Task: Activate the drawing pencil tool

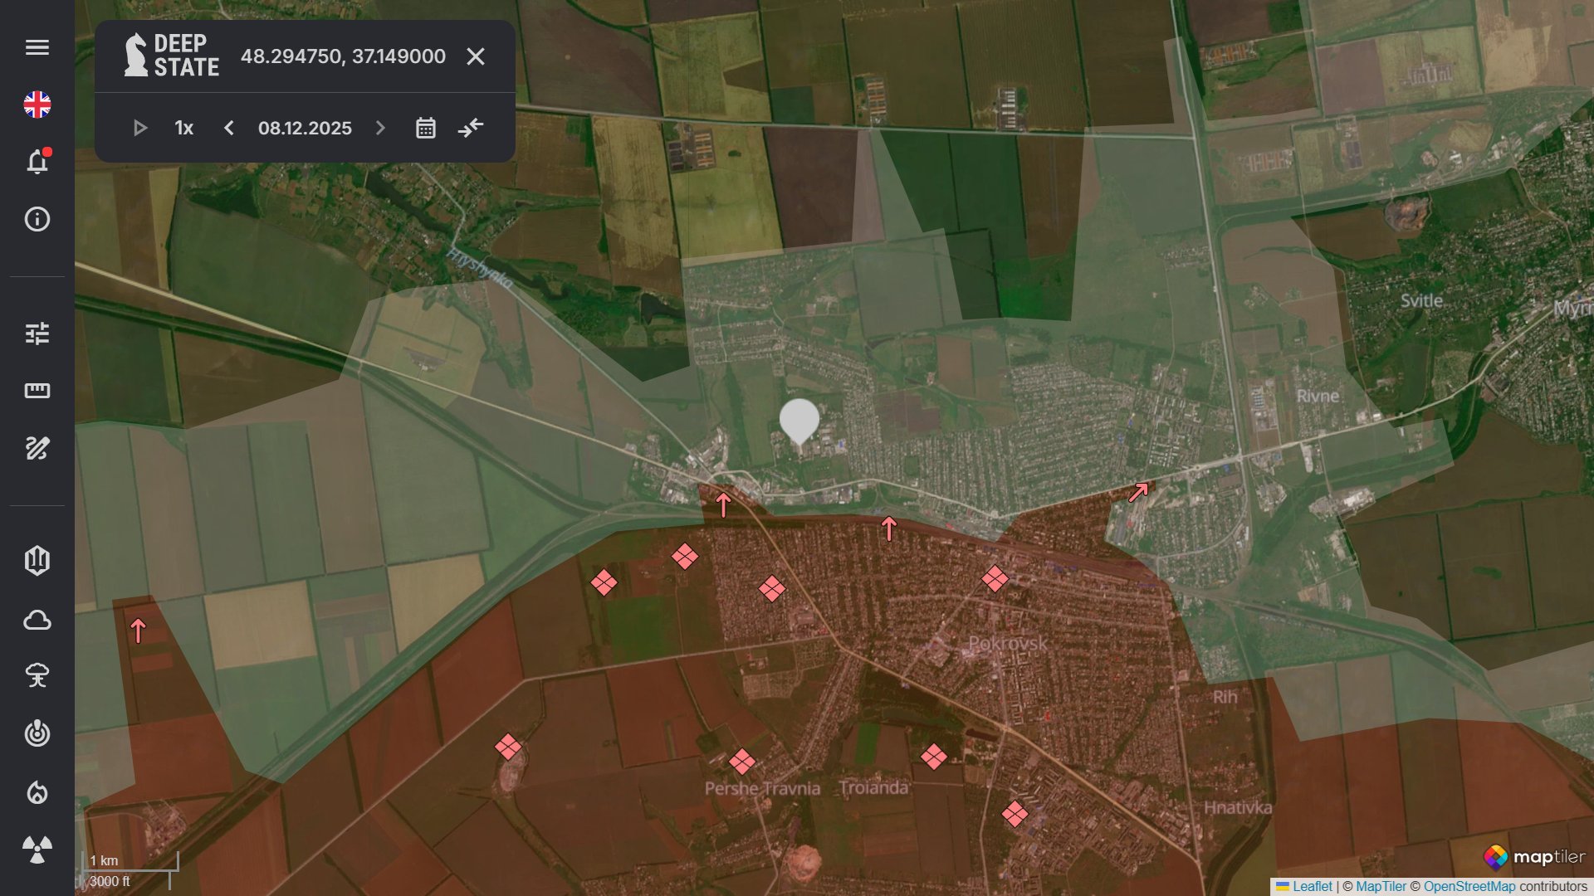Action: coord(37,448)
